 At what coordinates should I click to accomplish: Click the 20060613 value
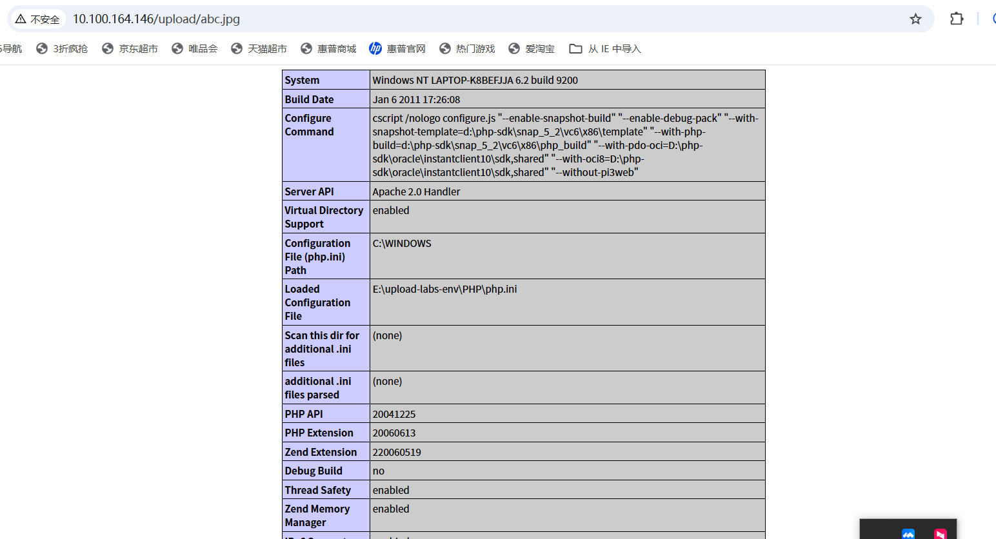[x=394, y=433]
